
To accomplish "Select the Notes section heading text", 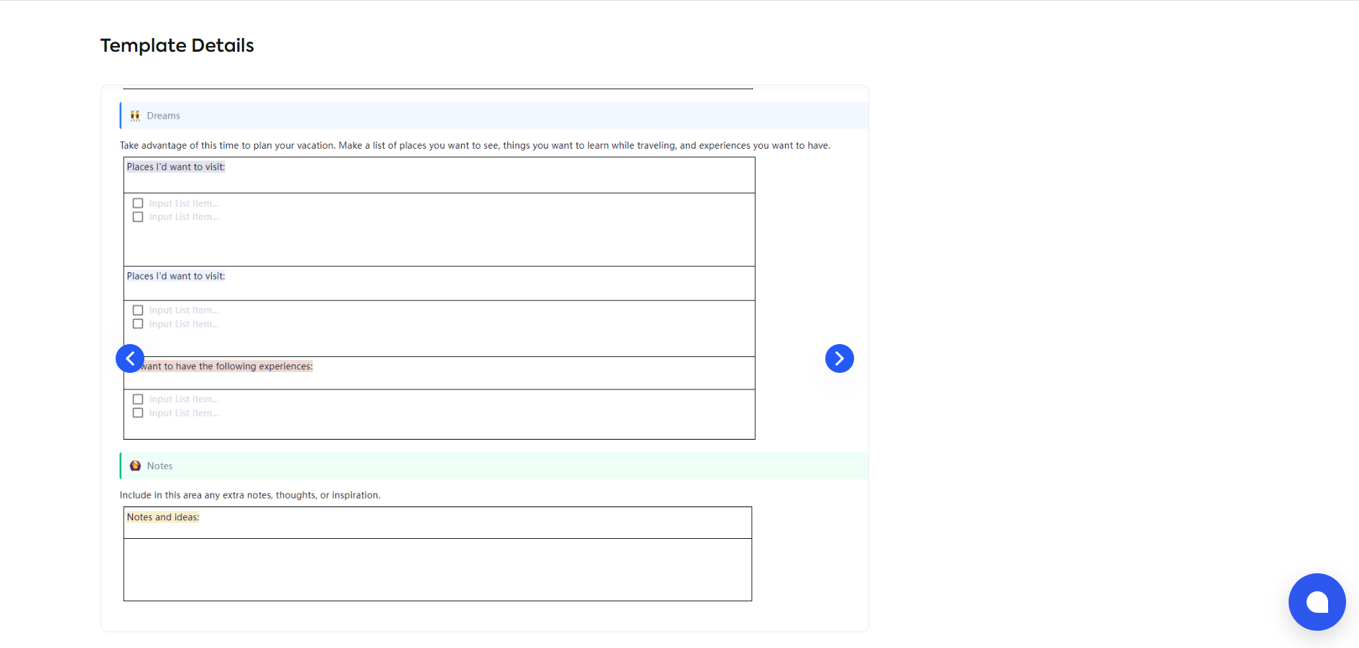I will click(159, 466).
